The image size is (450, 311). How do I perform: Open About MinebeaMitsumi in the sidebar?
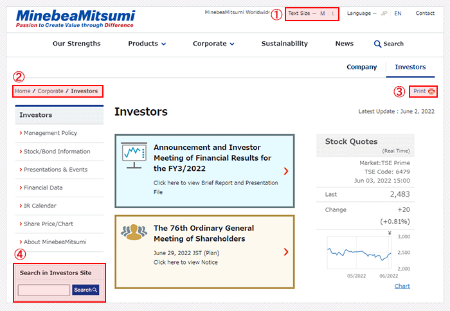coord(55,242)
